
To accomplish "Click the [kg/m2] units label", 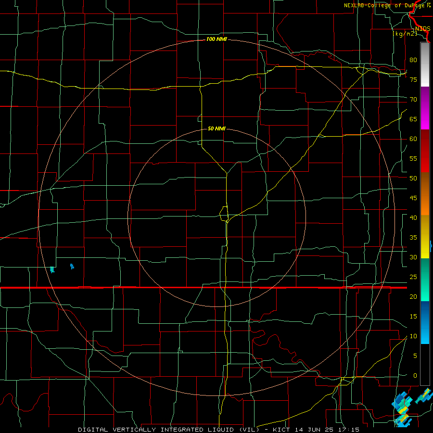I will pyautogui.click(x=405, y=34).
